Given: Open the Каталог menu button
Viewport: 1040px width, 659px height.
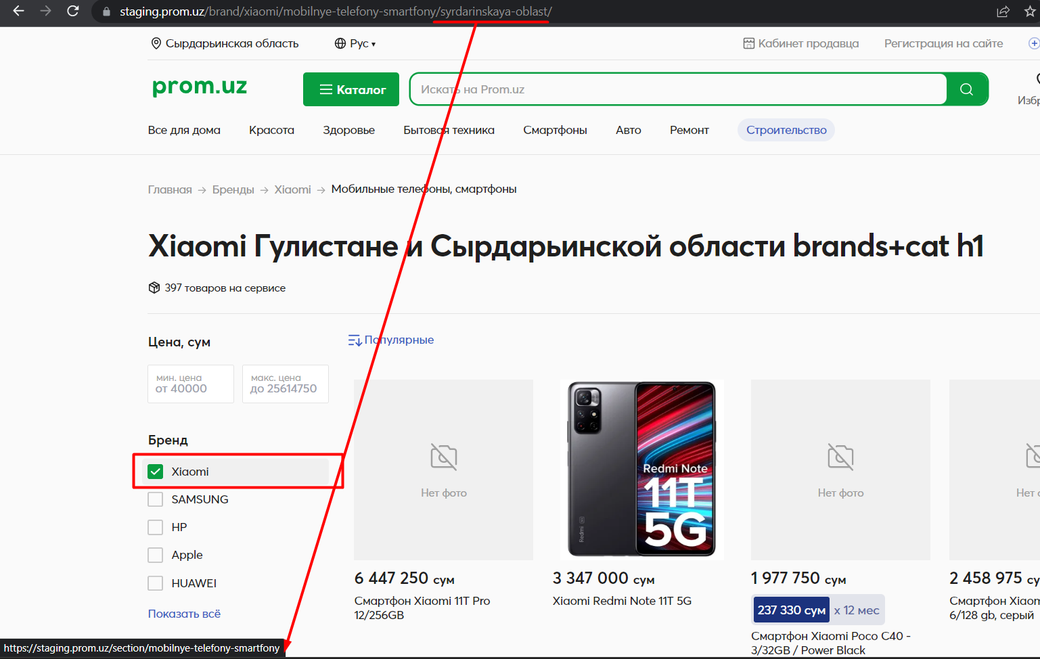Looking at the screenshot, I should click(x=351, y=89).
